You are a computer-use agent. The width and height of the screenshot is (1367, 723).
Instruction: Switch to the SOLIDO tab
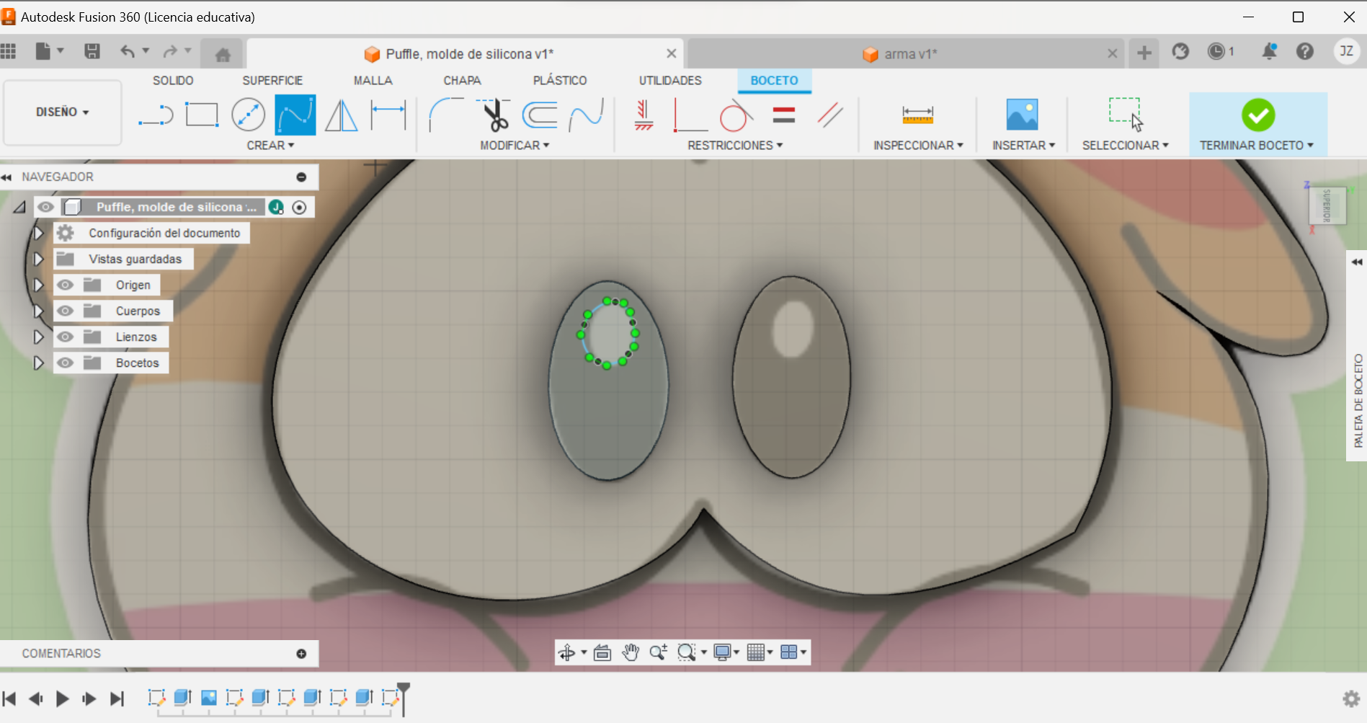pyautogui.click(x=173, y=81)
